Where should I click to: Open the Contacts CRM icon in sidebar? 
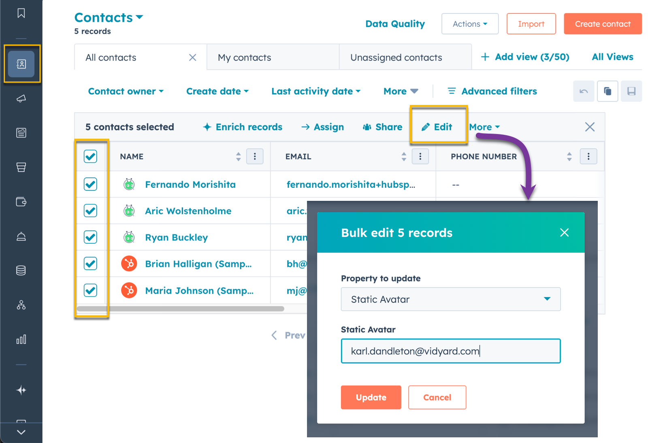[22, 64]
